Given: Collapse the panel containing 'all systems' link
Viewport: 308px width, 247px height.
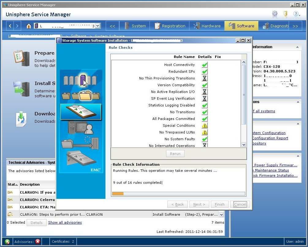Looking at the screenshot, I should (298, 102).
